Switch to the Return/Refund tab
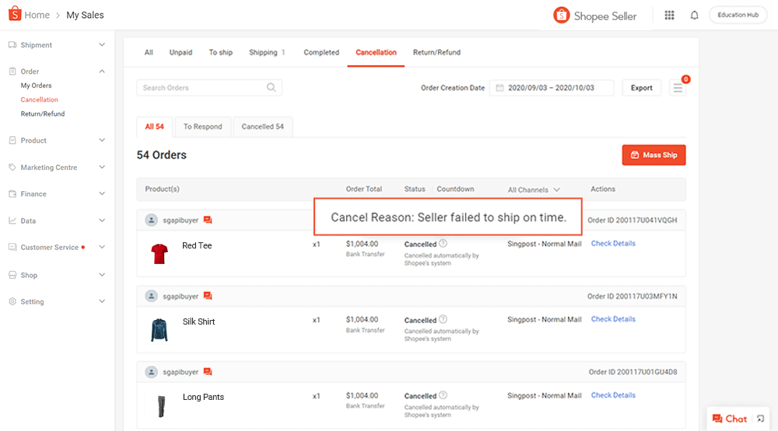778x431 pixels. pyautogui.click(x=436, y=53)
